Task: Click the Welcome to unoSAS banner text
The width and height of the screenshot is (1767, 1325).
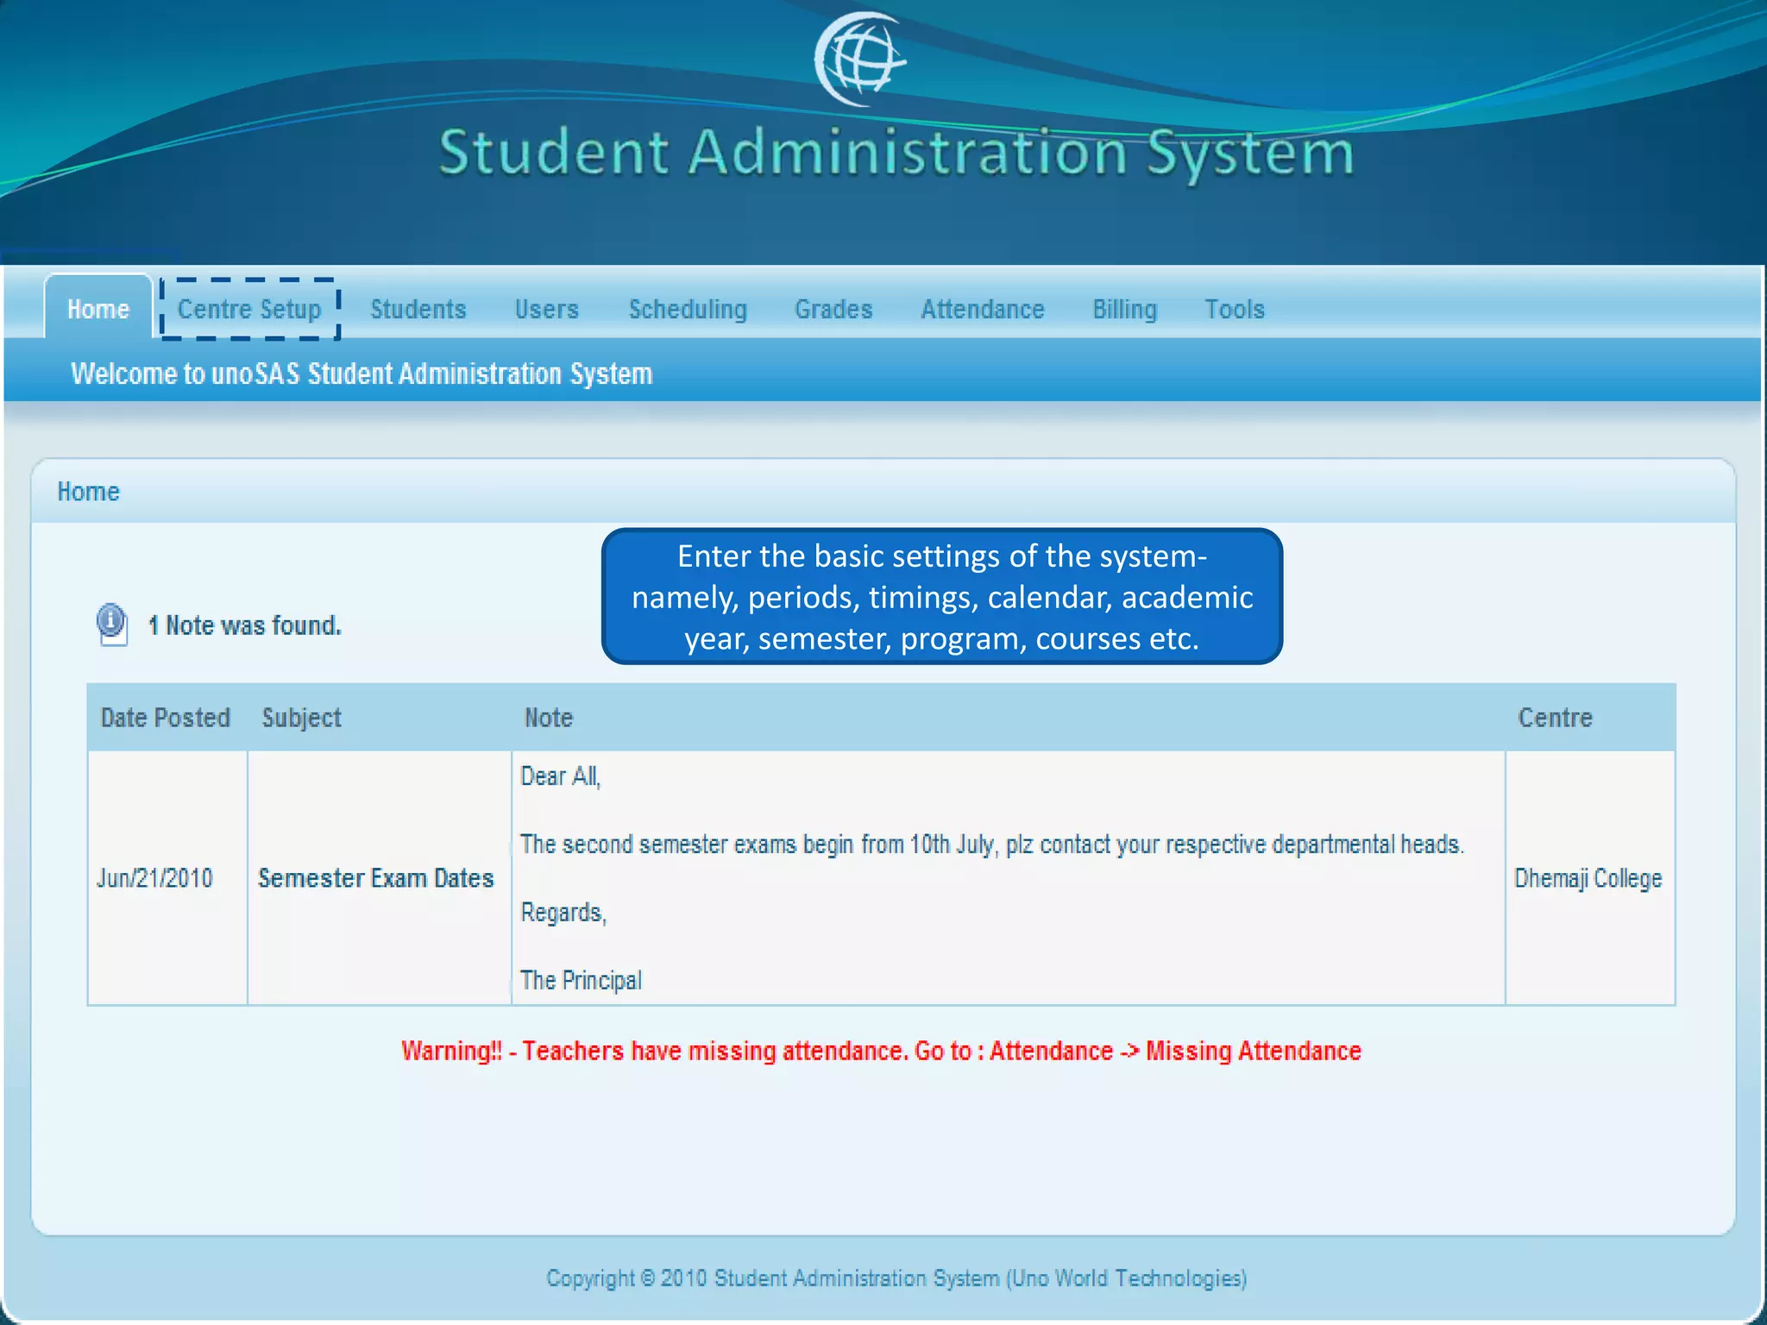Action: tap(362, 374)
